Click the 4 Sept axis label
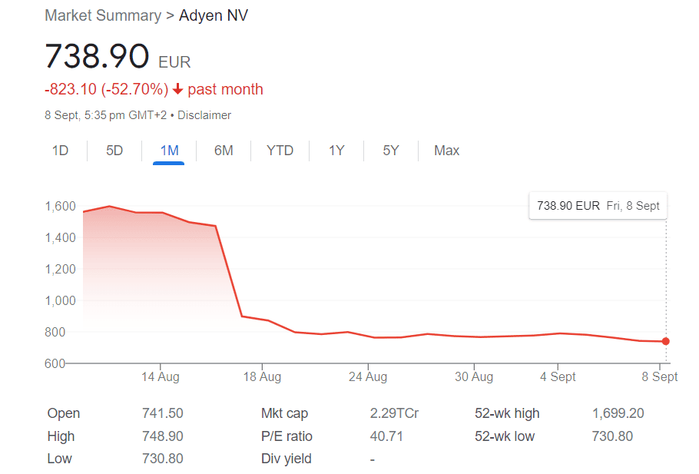The width and height of the screenshot is (699, 474). point(558,377)
